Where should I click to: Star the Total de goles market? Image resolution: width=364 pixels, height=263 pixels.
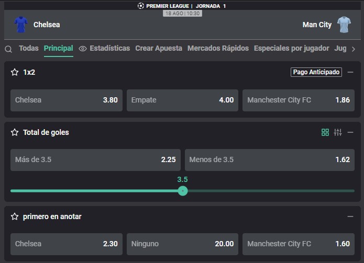coord(15,132)
